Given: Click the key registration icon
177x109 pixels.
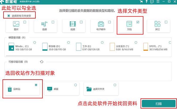Looking at the screenshot, I should 147,2.
